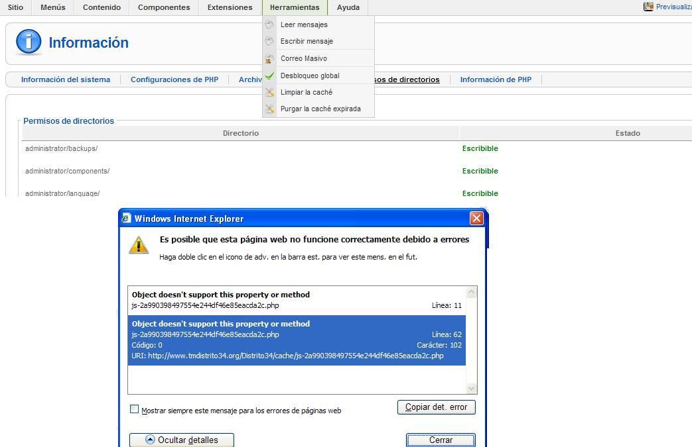Click the Correo Masivo icon

click(269, 58)
